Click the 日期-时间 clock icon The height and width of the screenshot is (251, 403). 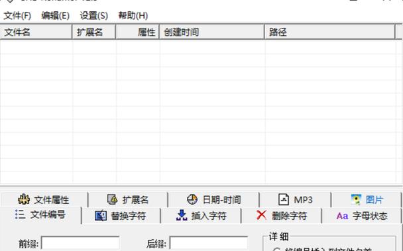pos(192,199)
